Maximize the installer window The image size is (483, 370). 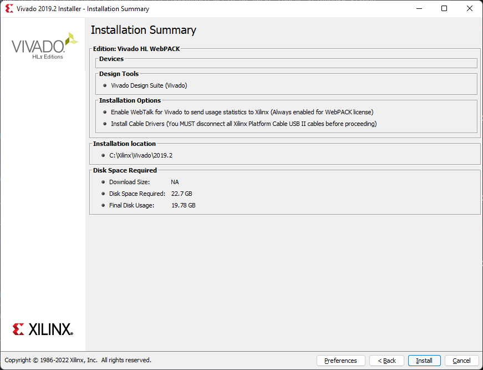444,9
